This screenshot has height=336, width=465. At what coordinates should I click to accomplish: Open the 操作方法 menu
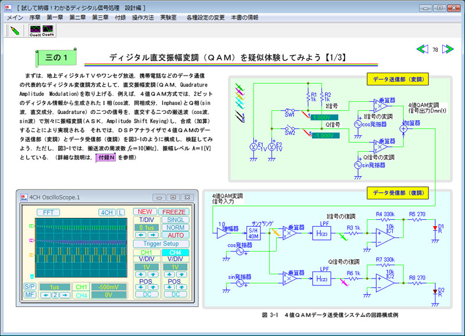pyautogui.click(x=143, y=17)
